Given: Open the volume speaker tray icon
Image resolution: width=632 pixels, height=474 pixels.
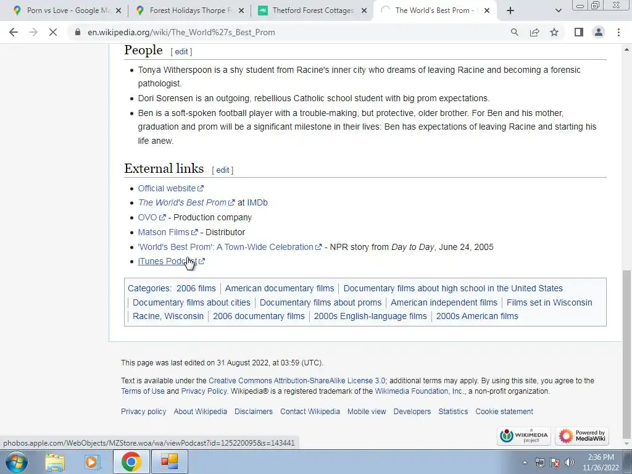Looking at the screenshot, I should pos(570,462).
